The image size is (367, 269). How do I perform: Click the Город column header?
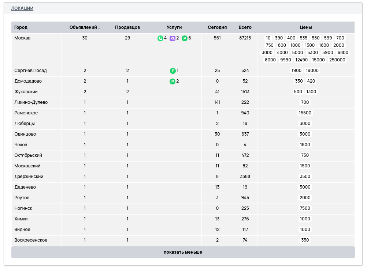(21, 27)
